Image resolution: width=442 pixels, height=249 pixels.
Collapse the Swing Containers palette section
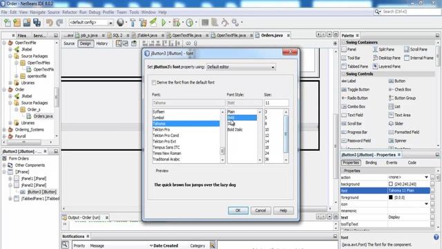click(x=344, y=42)
